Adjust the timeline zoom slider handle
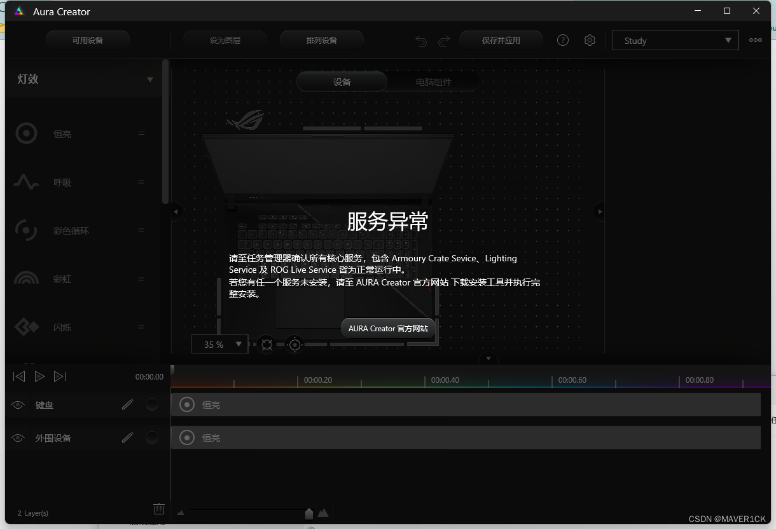 pos(309,513)
